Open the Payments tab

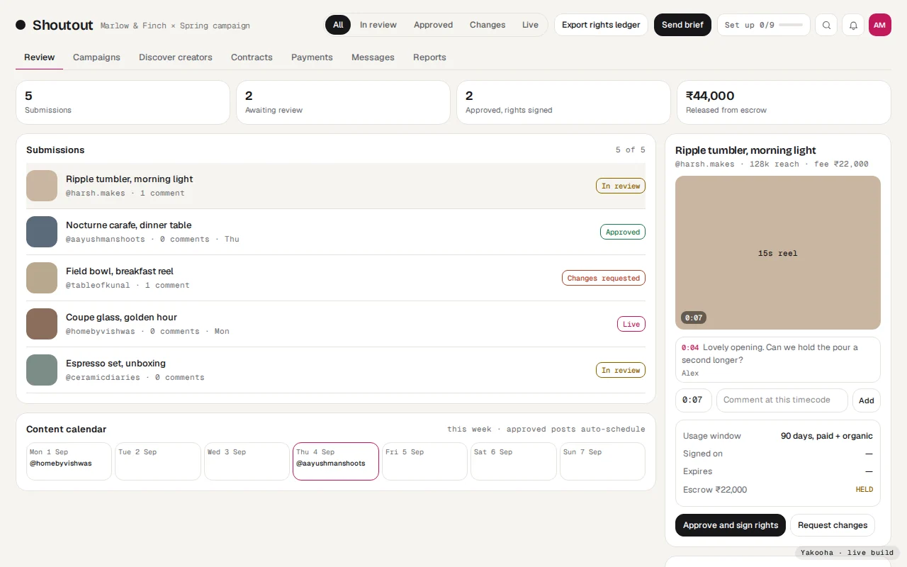tap(312, 57)
